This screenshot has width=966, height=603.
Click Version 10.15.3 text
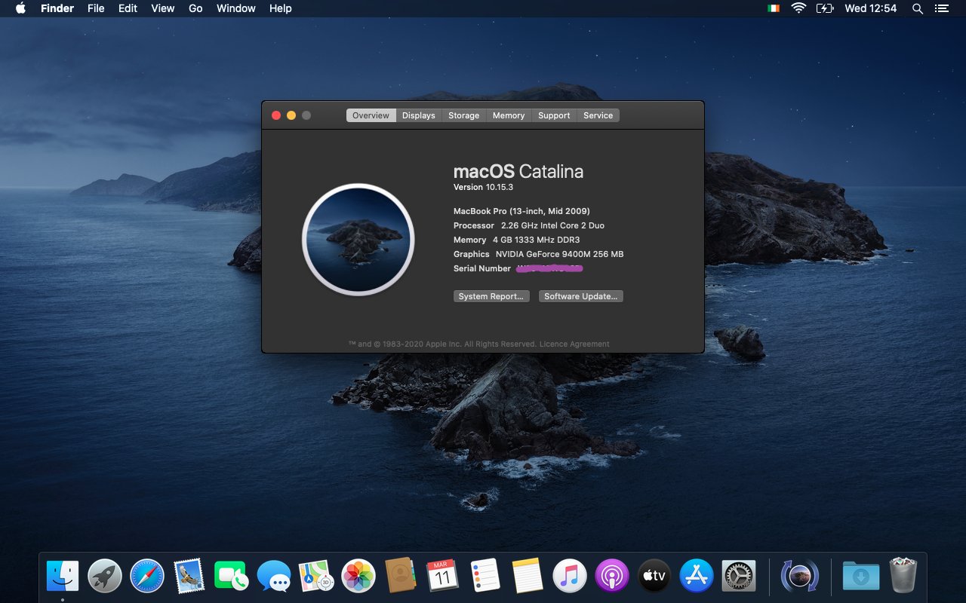pos(483,187)
